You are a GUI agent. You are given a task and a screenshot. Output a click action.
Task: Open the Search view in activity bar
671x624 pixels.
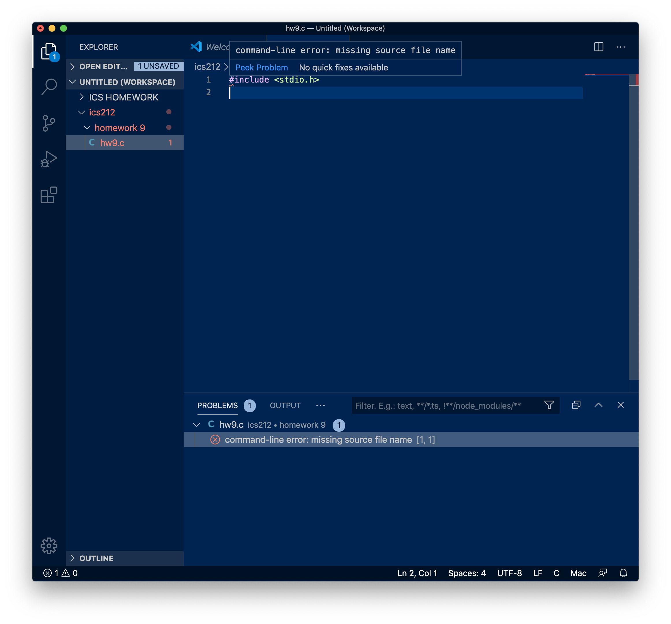pyautogui.click(x=49, y=87)
